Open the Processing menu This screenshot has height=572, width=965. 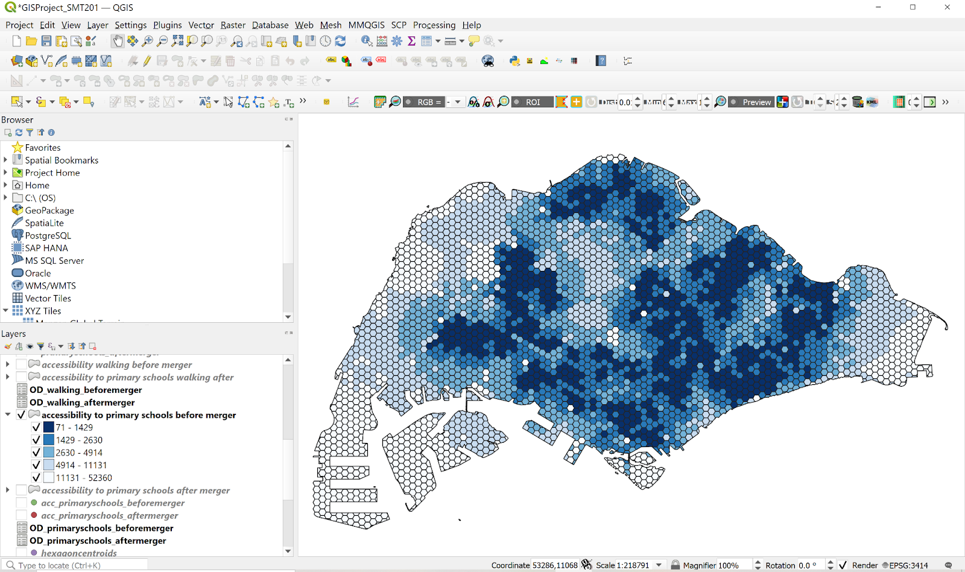[x=434, y=25]
